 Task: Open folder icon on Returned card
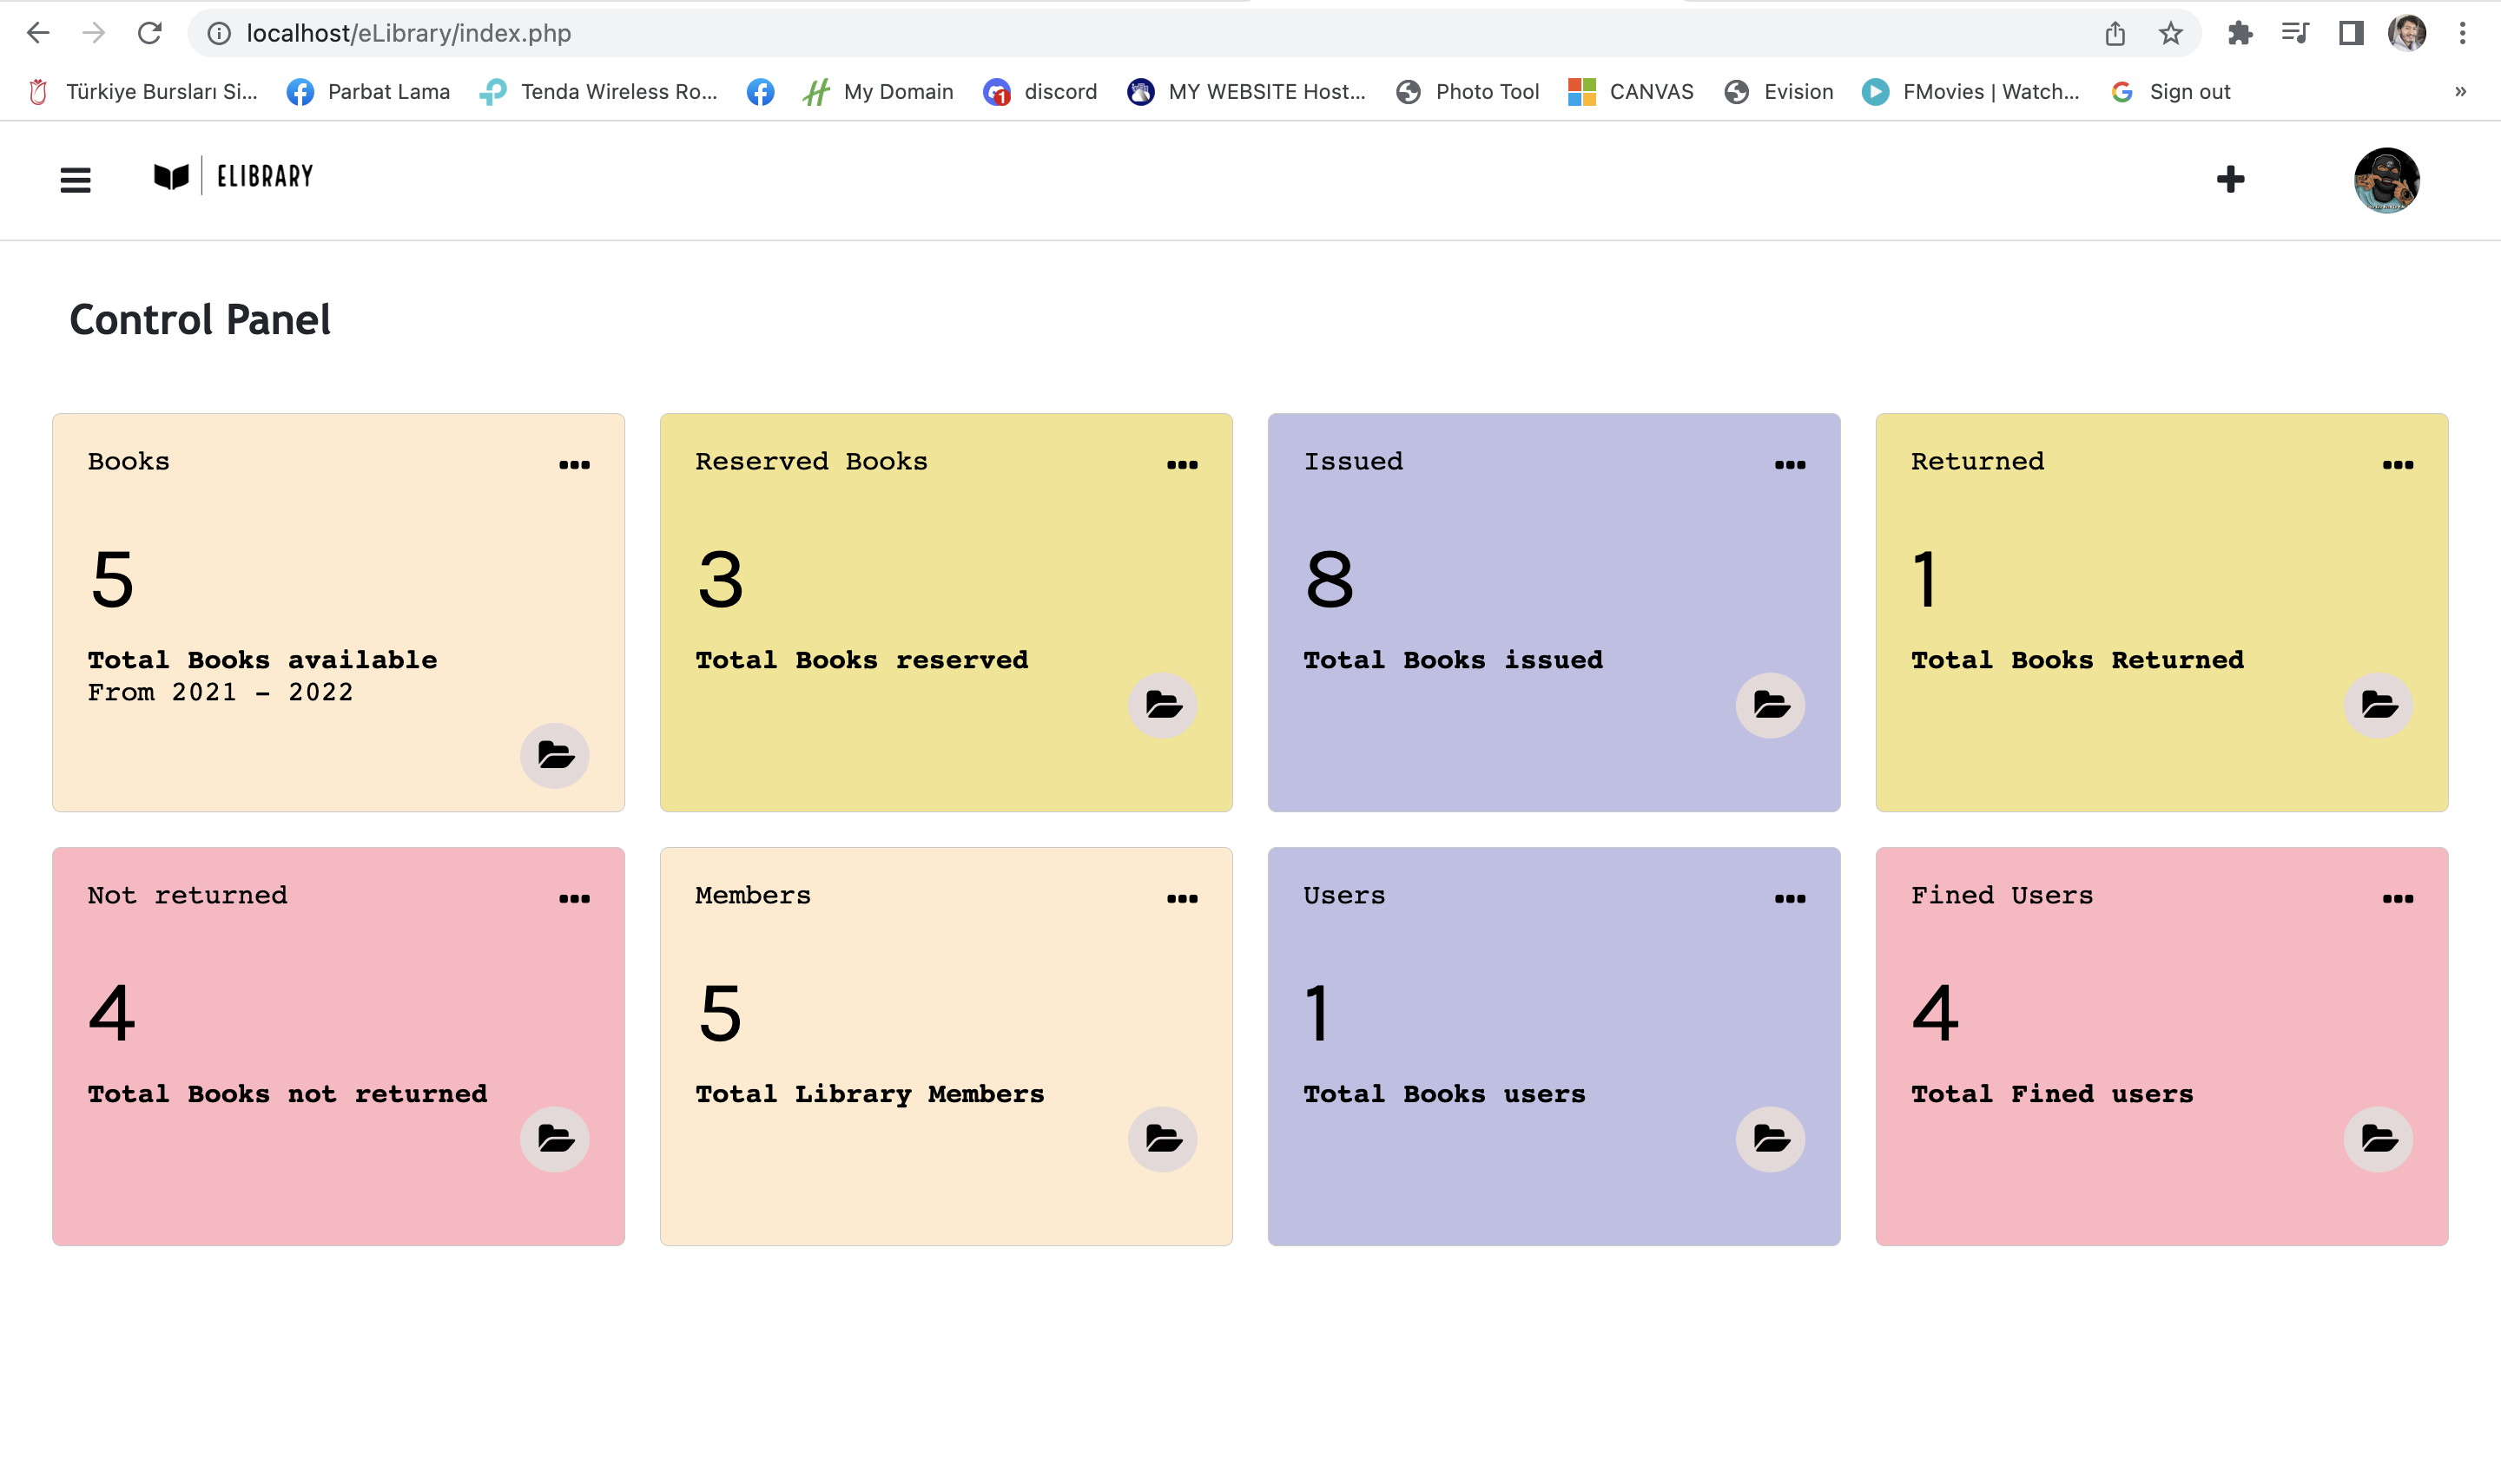[x=2379, y=705]
